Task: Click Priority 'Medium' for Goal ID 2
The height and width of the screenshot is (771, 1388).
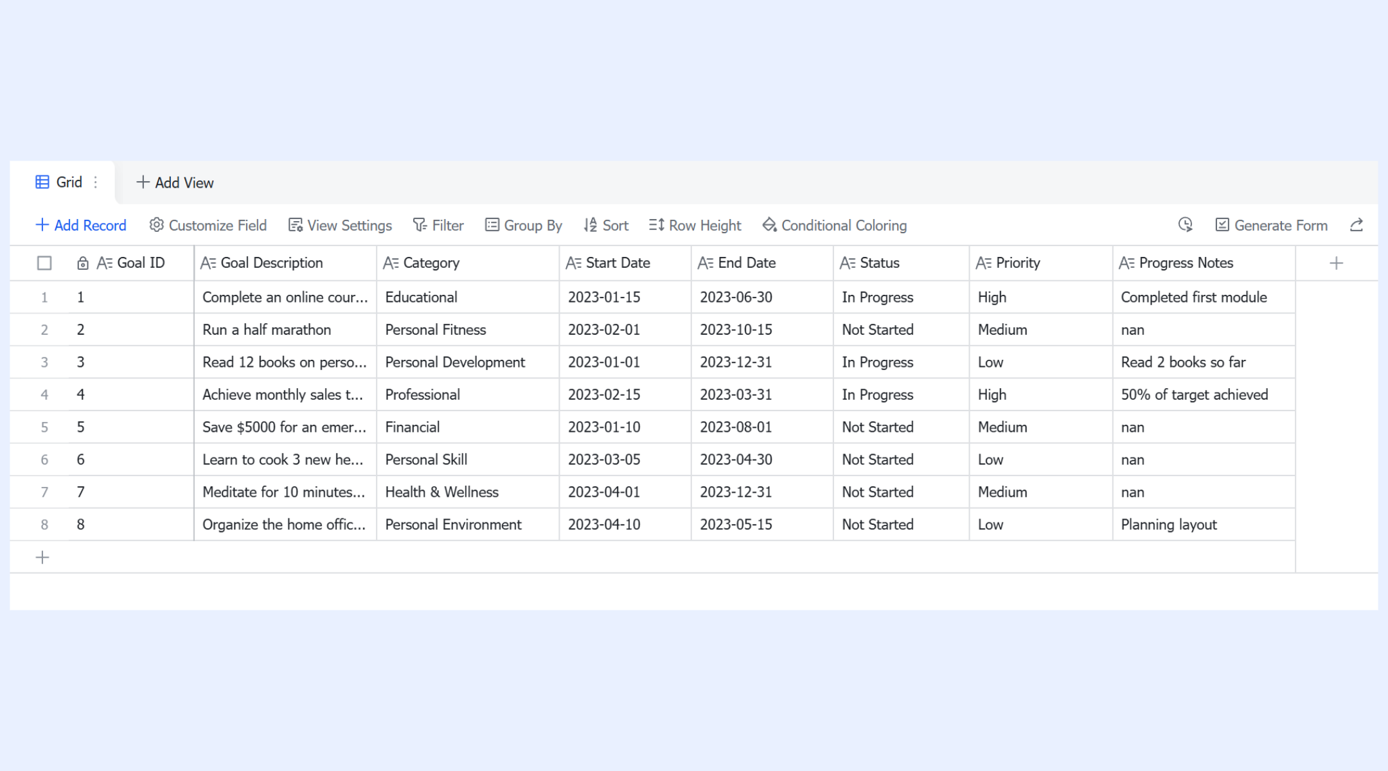Action: click(x=1041, y=330)
